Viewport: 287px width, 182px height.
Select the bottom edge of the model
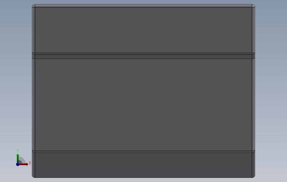(143, 178)
